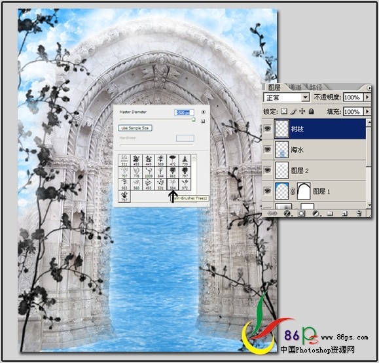
Task: Expand the 不透明度 opacity slider arrow
Action: [x=367, y=97]
